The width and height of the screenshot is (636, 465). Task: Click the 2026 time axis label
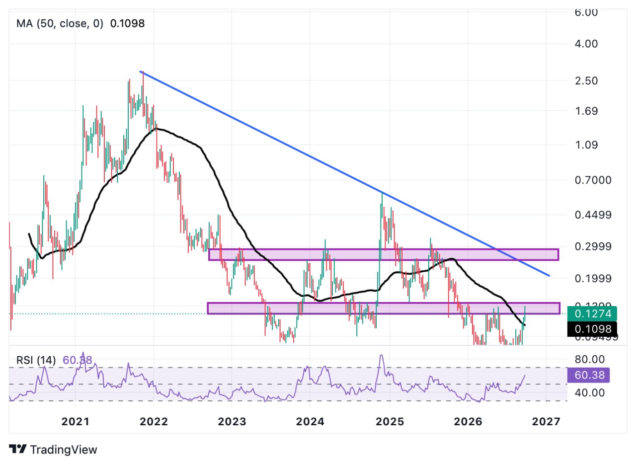point(468,422)
